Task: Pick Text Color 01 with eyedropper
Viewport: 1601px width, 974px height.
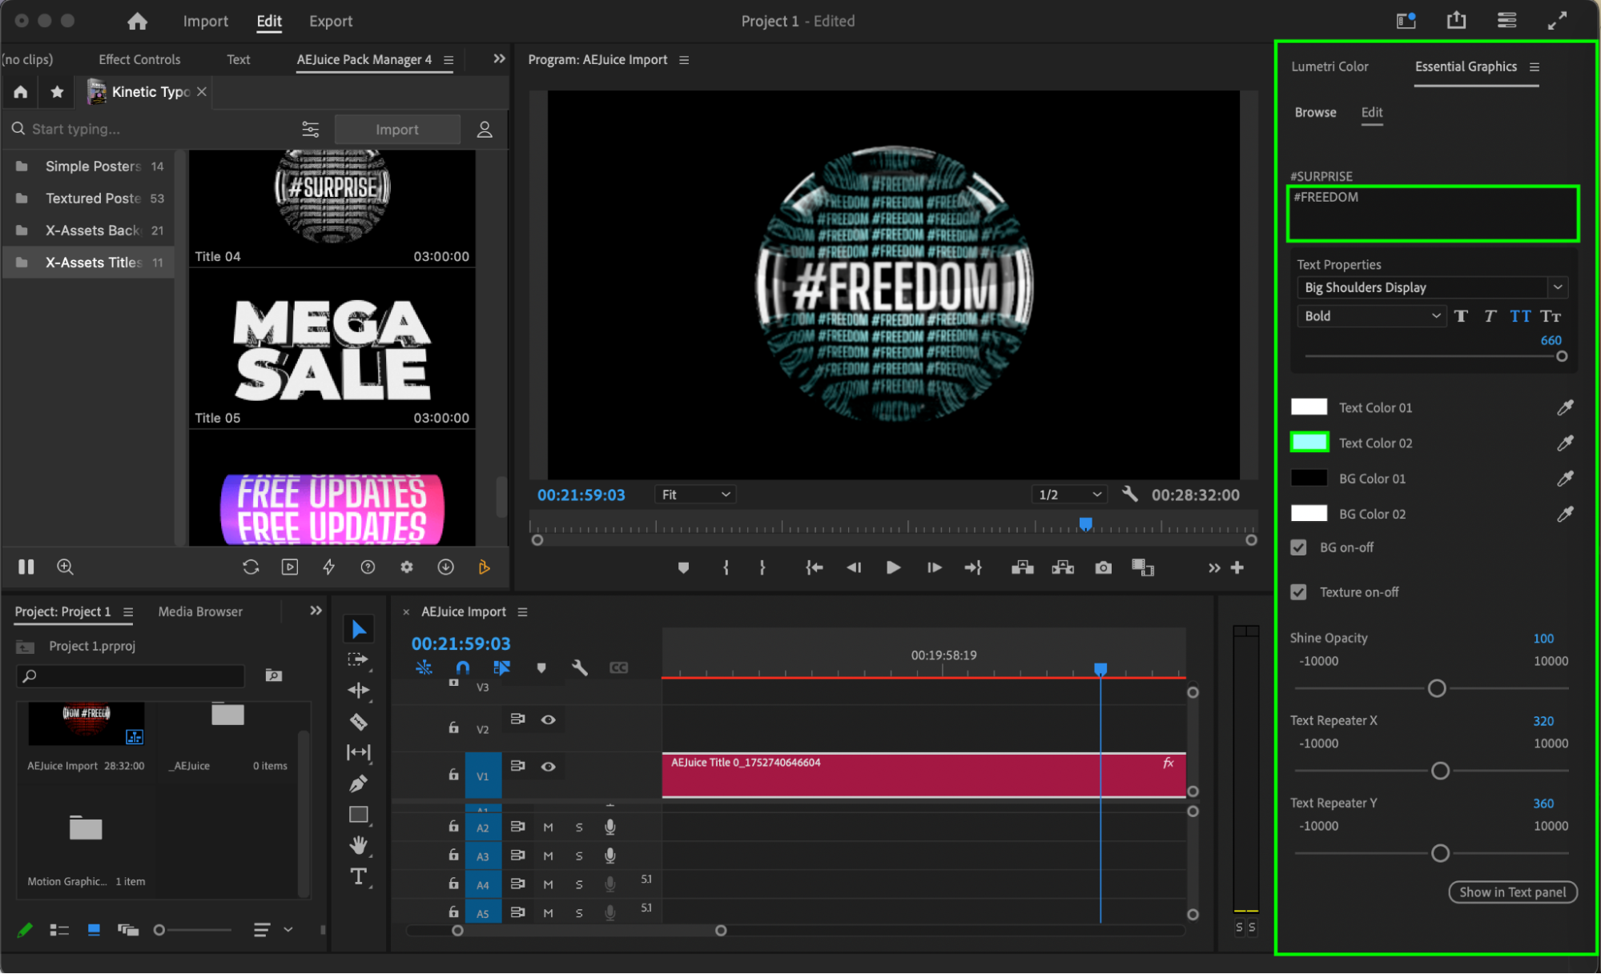Action: [x=1564, y=407]
